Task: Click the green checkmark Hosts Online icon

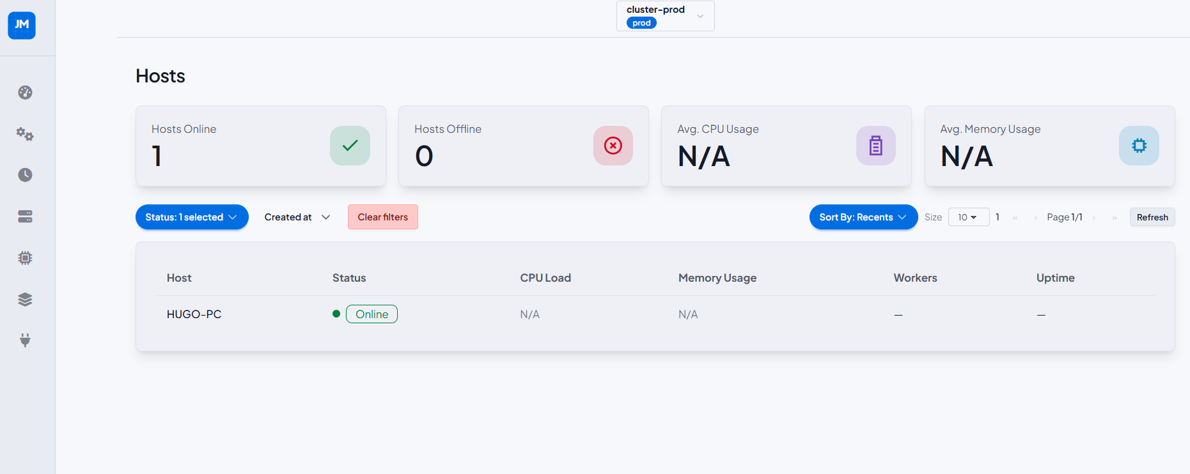Action: click(350, 146)
